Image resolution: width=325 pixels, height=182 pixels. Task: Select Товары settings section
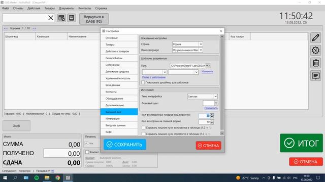tap(119, 44)
